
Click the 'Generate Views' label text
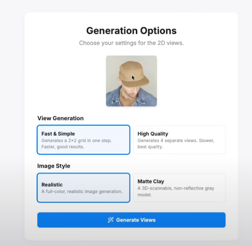pos(136,220)
